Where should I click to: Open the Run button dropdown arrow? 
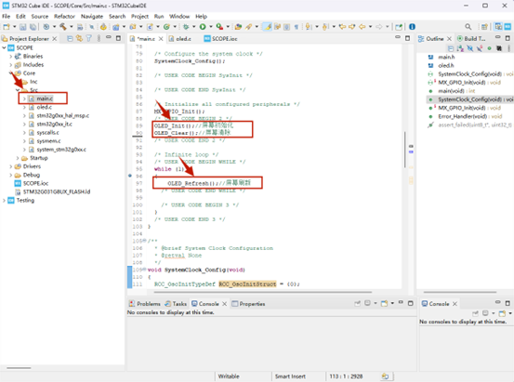click(x=210, y=27)
